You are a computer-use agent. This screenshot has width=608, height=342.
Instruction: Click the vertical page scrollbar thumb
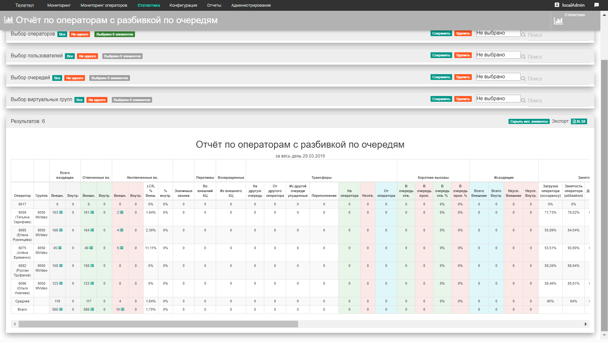[604, 195]
